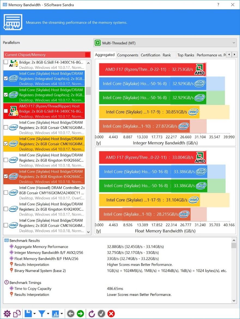Refresh the benchmark with the purple arrow
Image resolution: width=240 pixels, height=319 pixels.
pyautogui.click(x=92, y=314)
